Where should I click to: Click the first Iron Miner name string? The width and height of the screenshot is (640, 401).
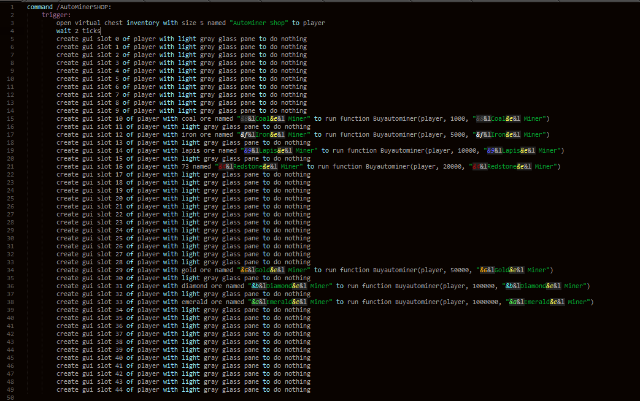click(274, 135)
